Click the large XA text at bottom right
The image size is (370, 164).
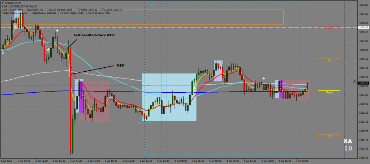348,141
